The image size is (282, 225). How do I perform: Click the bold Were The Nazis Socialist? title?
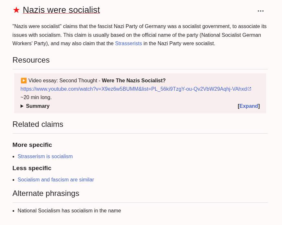point(134,80)
